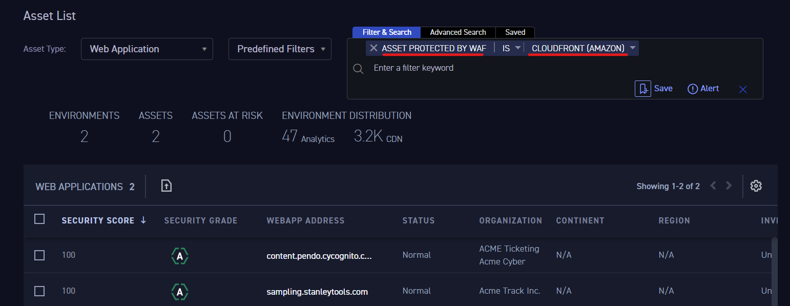Open the CLOUDFRONT (AMAZON) value dropdown
The width and height of the screenshot is (790, 306).
[x=583, y=48]
